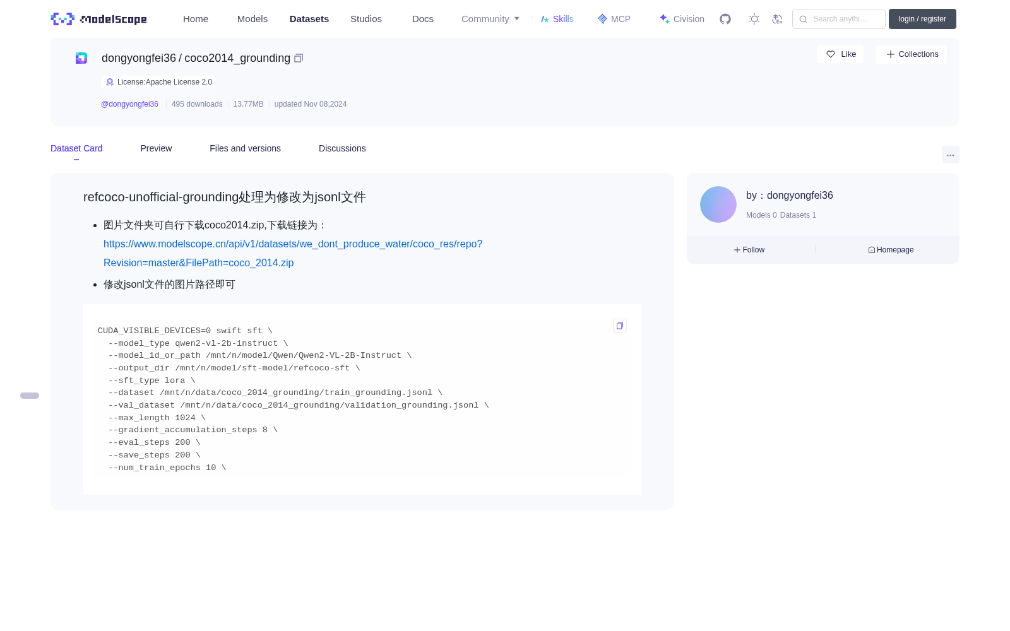Switch to the Preview tab
Viewport: 1010px width, 631px height.
pos(156,148)
